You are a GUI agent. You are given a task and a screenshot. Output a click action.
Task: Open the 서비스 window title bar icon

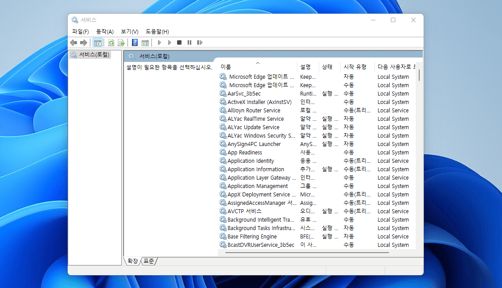pyautogui.click(x=75, y=20)
